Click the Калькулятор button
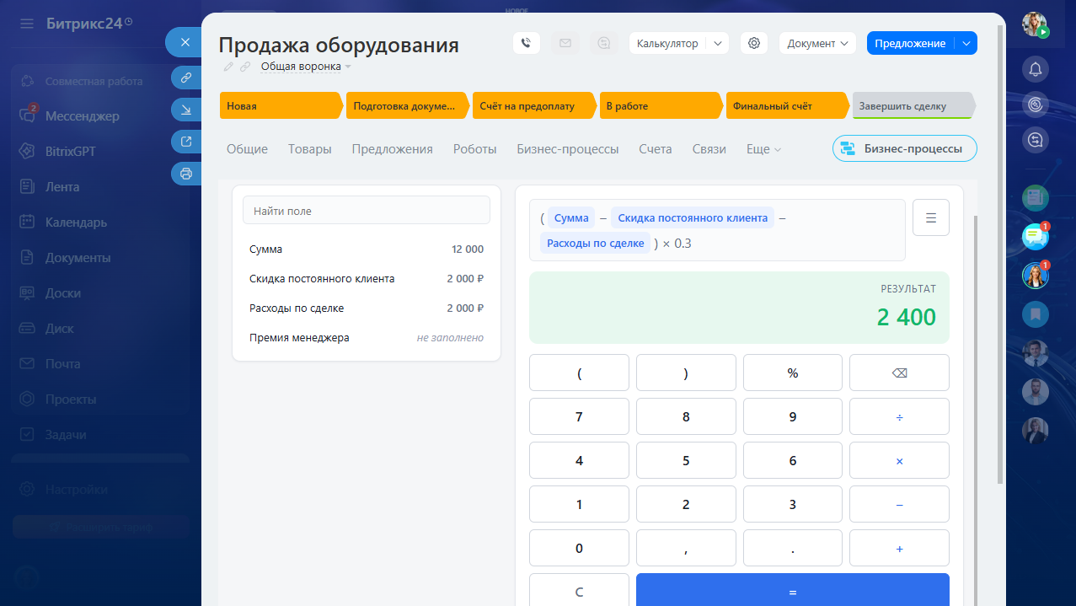 point(667,43)
